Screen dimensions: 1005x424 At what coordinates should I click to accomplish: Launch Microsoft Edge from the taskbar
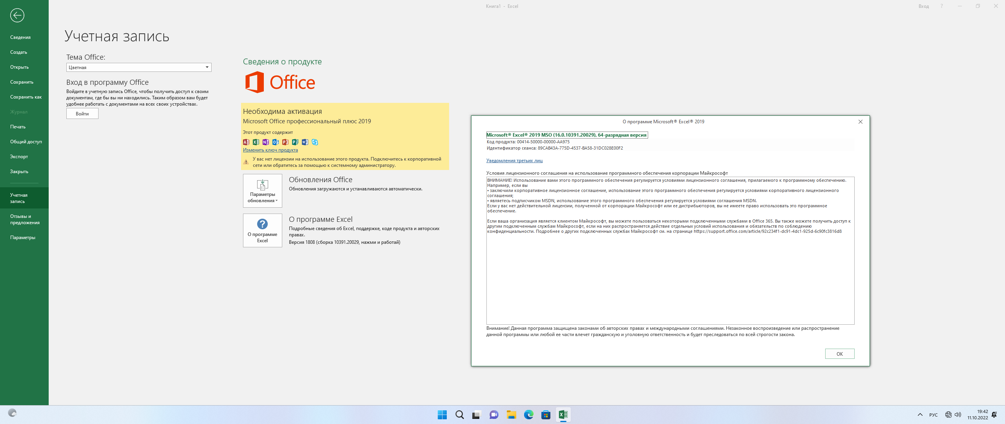point(528,415)
